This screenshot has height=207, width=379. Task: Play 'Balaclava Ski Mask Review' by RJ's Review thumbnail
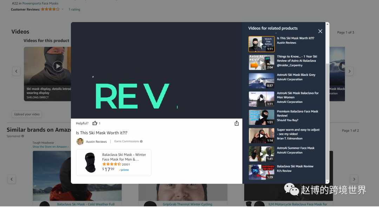pos(261,173)
